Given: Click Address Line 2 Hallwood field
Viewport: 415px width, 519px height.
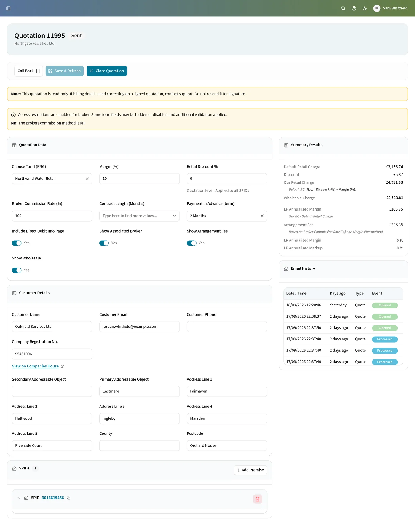Looking at the screenshot, I should (52, 418).
